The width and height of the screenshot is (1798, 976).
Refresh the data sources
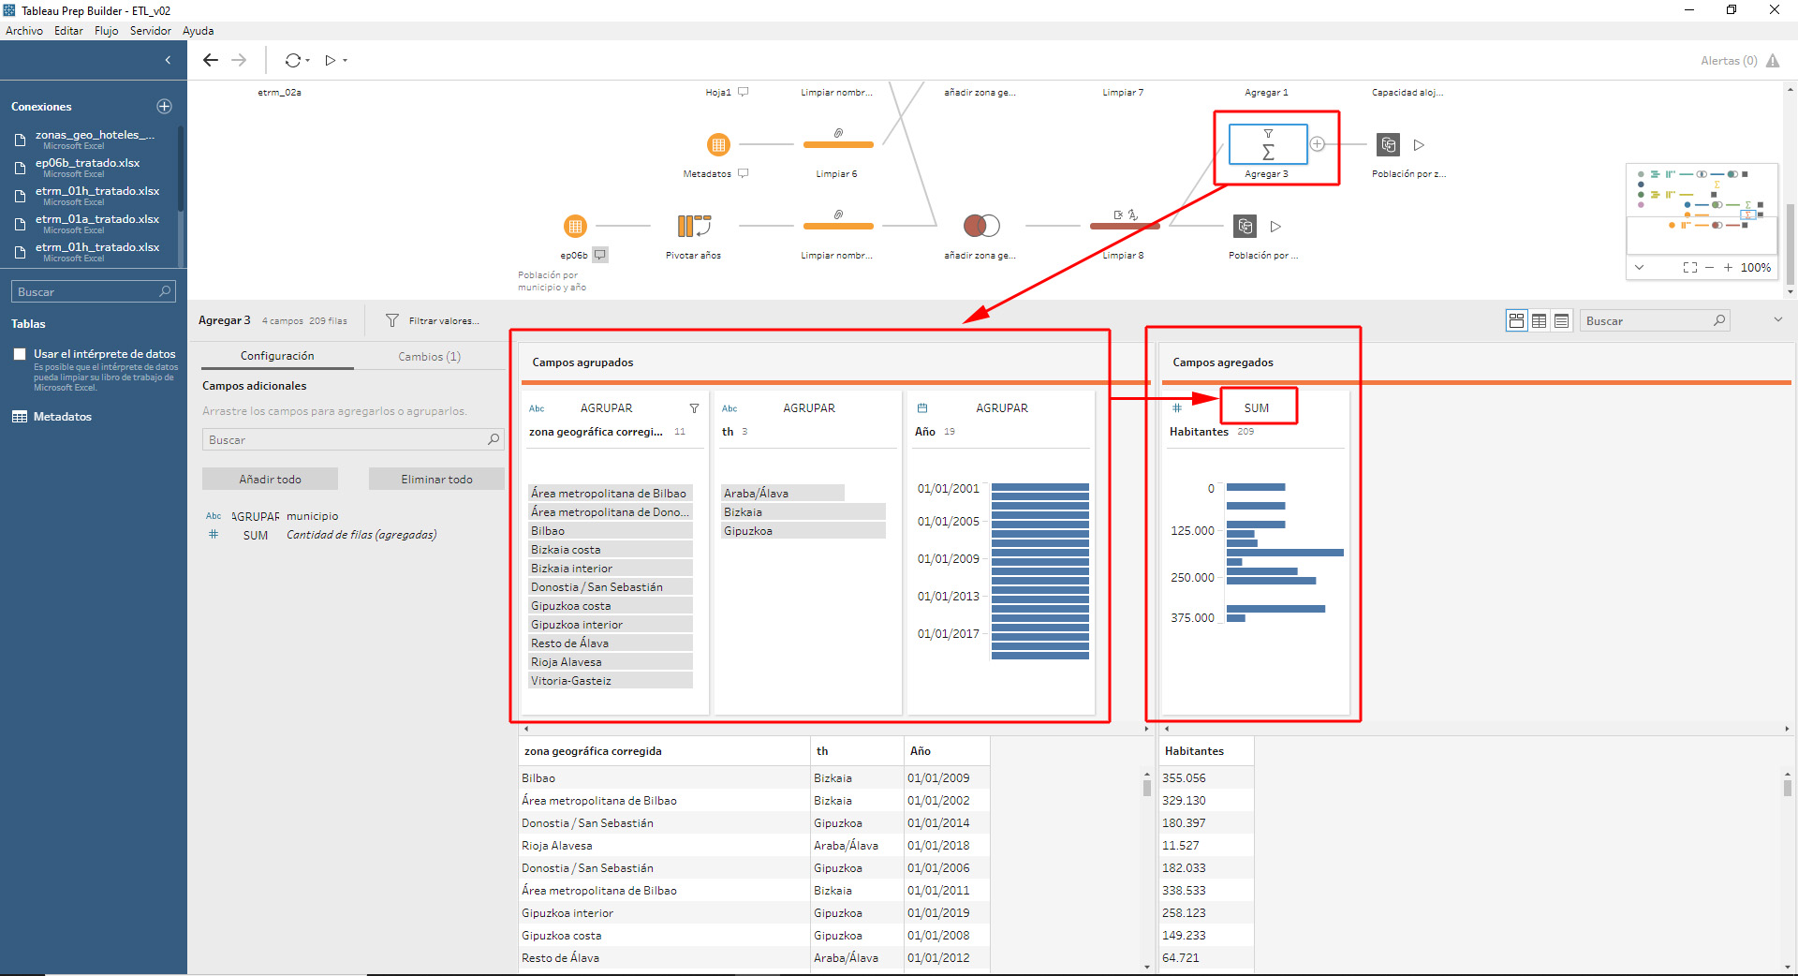tap(293, 60)
